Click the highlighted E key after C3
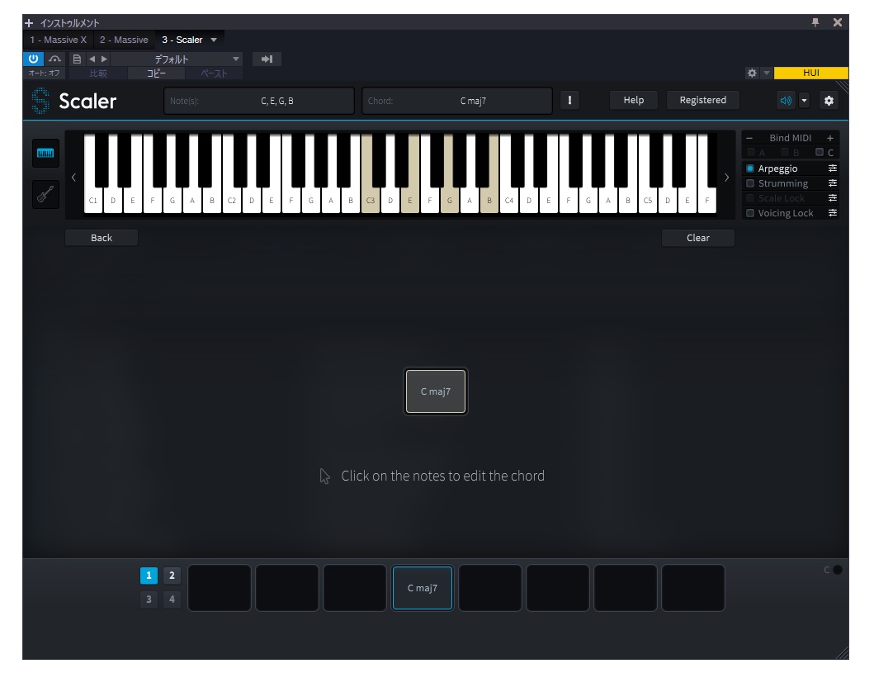874x678 pixels. coord(409,201)
